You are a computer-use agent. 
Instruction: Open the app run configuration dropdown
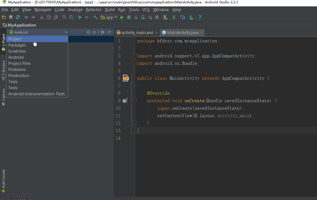point(109,17)
